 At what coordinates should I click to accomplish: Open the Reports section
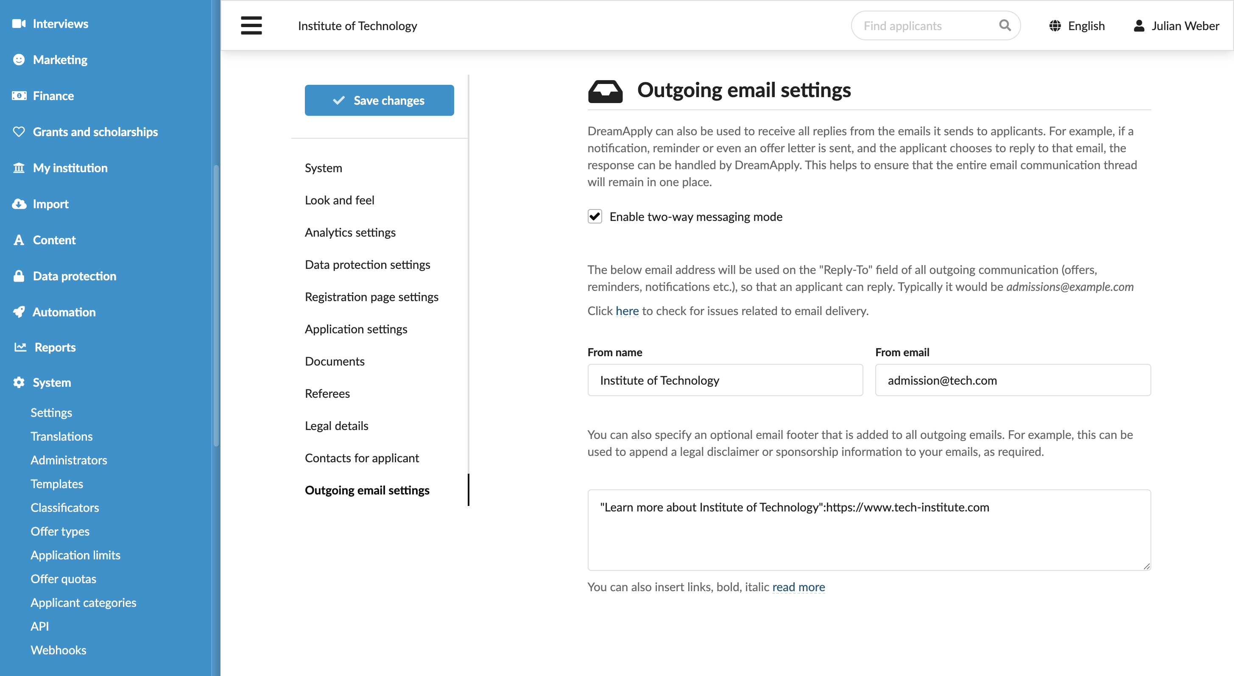(55, 347)
